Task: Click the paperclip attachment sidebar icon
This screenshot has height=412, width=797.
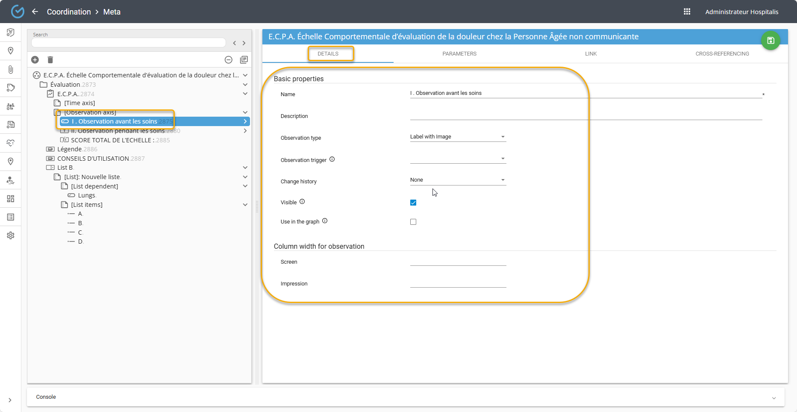Action: click(11, 69)
